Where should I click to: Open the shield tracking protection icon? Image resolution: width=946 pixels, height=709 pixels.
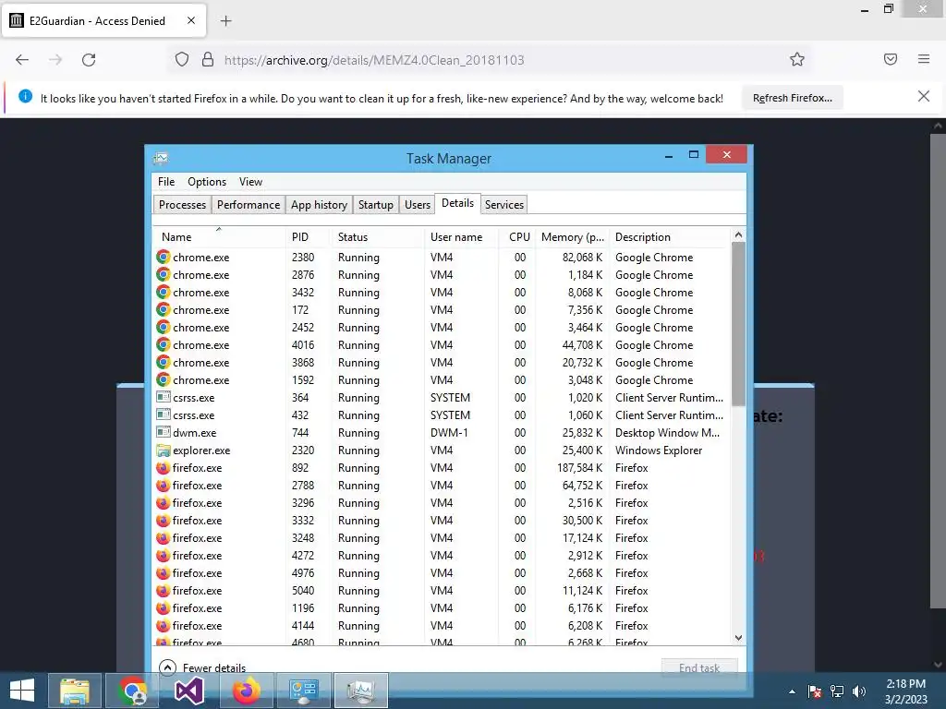182,60
